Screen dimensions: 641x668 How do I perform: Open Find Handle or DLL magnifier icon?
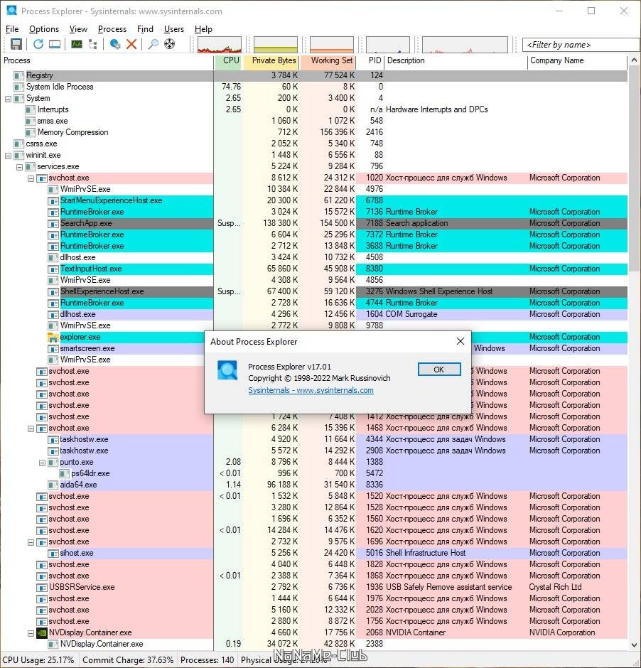153,44
